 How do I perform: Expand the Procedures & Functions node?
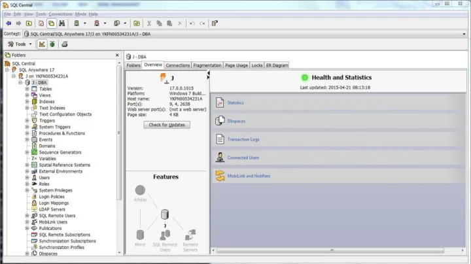(27, 133)
